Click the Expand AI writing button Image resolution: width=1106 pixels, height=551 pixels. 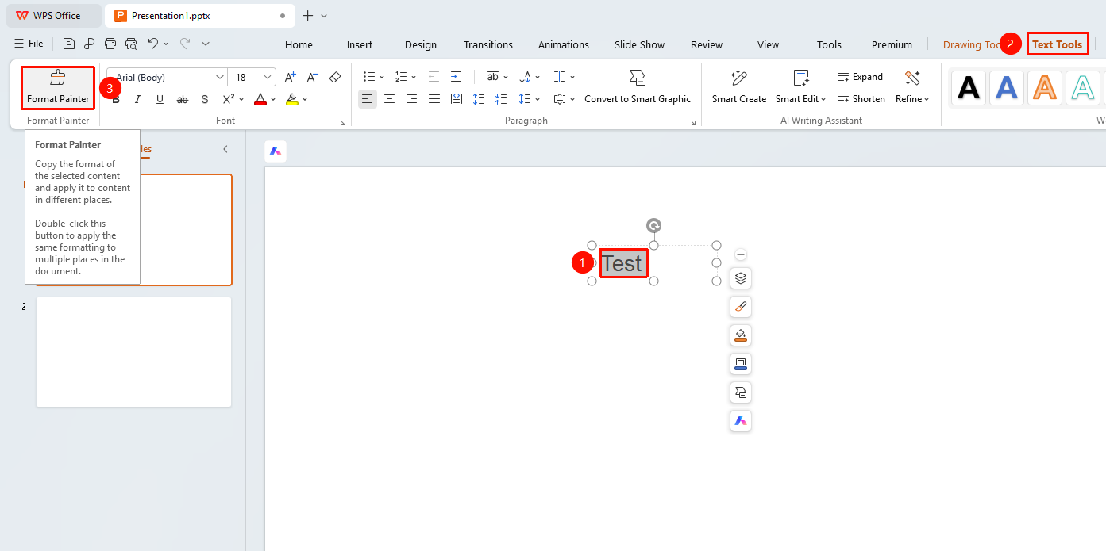(860, 77)
